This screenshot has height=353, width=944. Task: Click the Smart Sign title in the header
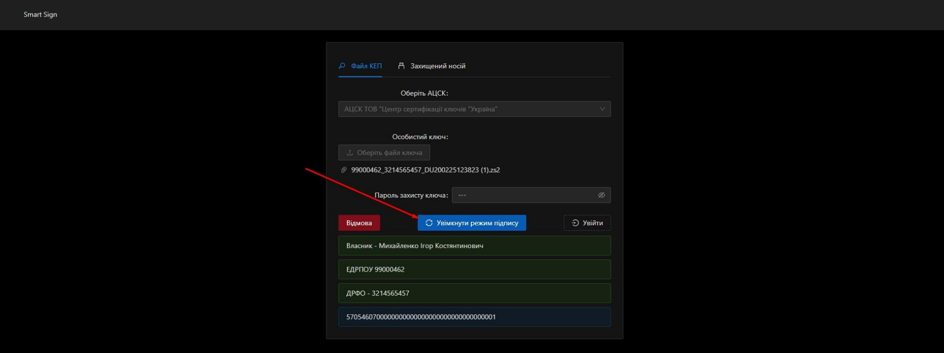click(40, 15)
